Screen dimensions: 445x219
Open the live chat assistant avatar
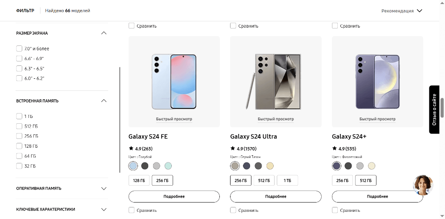coord(423,185)
